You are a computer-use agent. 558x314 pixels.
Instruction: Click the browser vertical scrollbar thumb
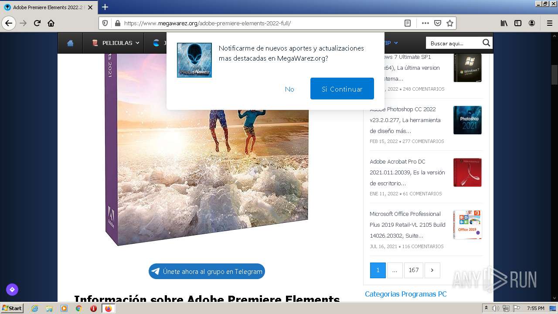(555, 75)
